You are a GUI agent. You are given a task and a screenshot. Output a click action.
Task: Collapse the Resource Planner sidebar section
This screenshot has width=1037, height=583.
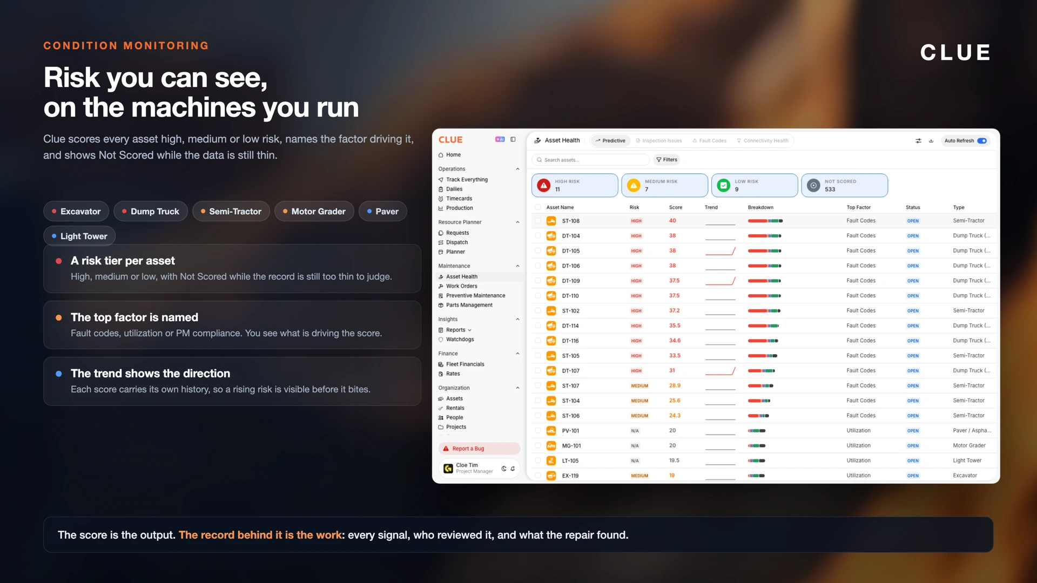(517, 222)
